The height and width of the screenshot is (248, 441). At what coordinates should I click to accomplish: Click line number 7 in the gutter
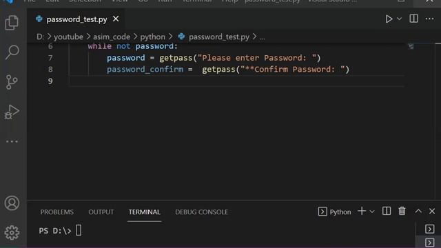coord(50,58)
